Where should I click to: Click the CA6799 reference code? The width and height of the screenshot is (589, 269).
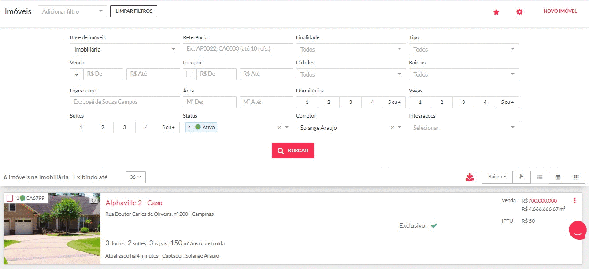(35, 198)
